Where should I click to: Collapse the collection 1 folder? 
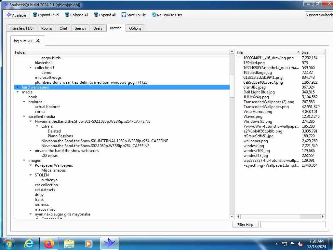click(31, 68)
